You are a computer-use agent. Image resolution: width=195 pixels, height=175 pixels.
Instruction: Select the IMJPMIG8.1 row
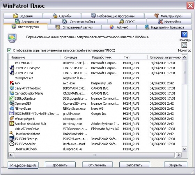[x=95, y=63]
